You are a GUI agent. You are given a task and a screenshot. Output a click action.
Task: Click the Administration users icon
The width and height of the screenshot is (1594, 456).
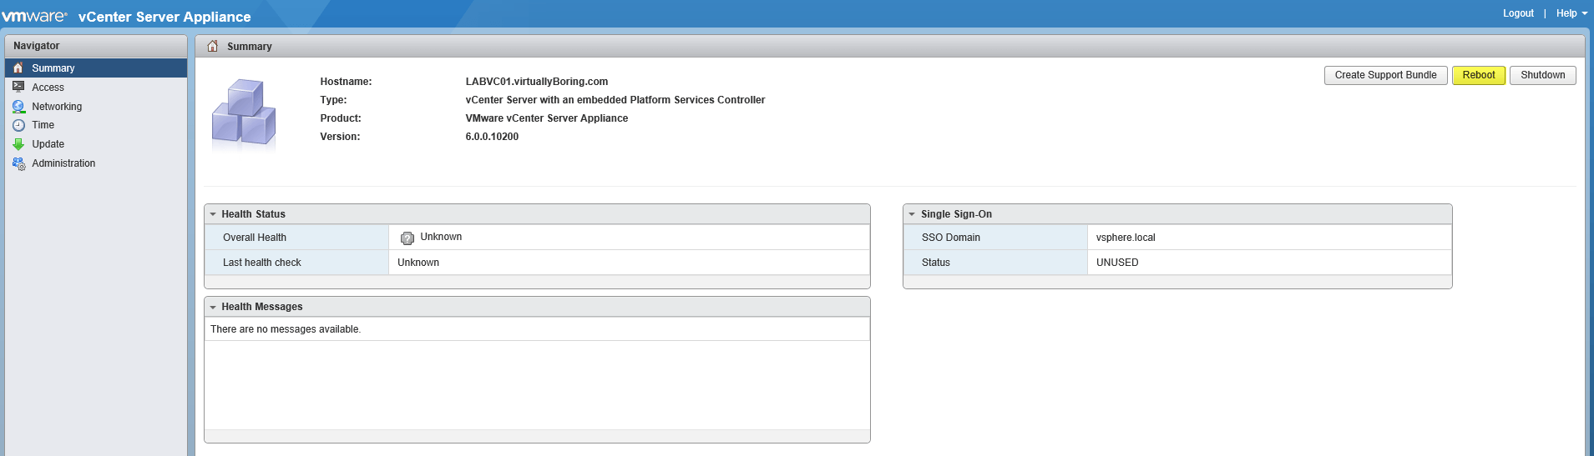pyautogui.click(x=18, y=163)
